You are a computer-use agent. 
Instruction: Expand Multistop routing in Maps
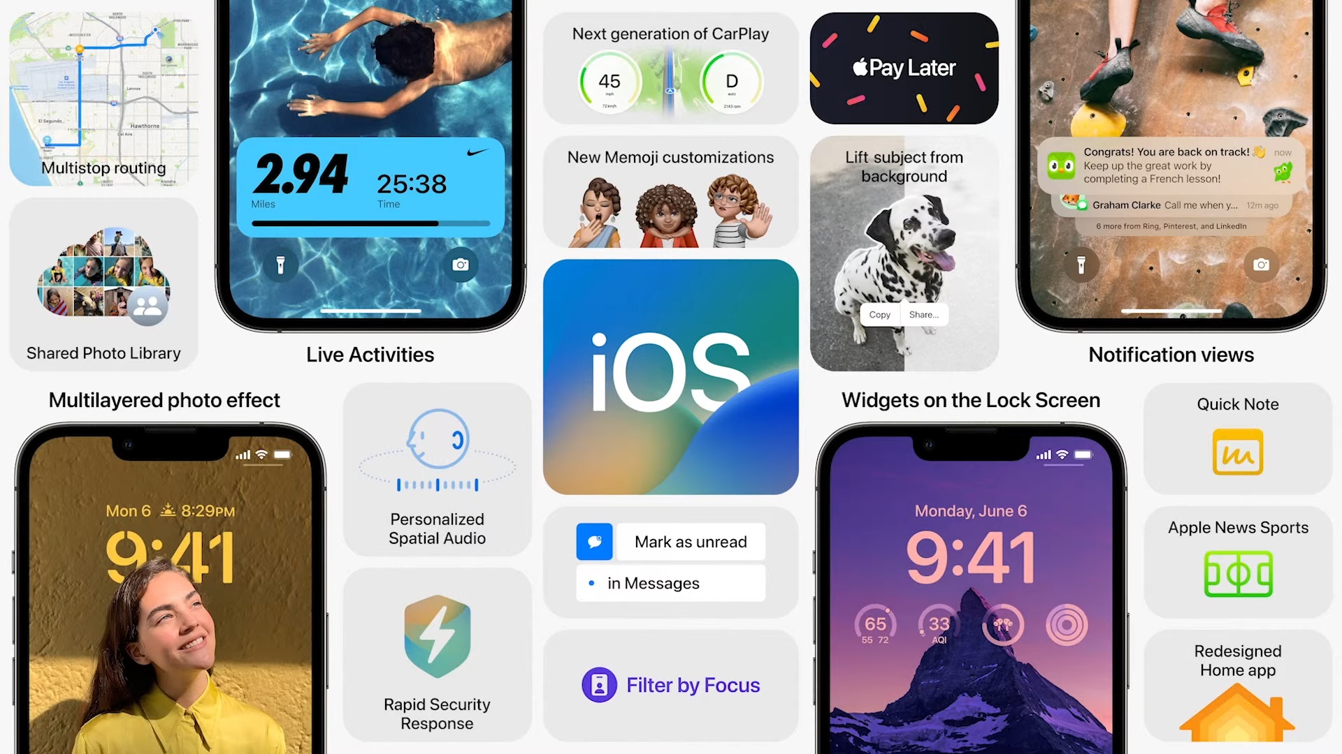click(104, 94)
